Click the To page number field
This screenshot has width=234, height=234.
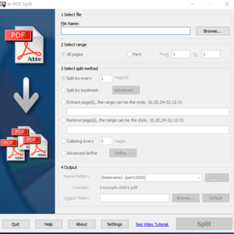tap(211, 54)
